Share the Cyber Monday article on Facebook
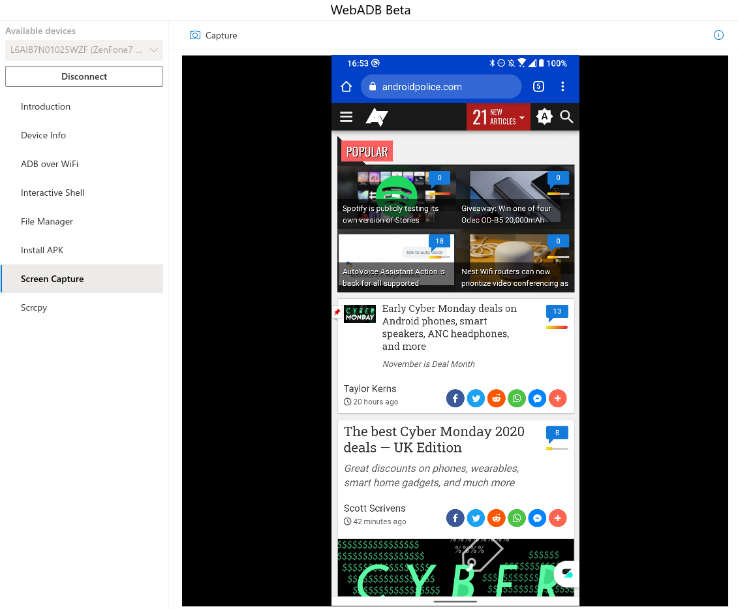738x609 pixels. 455,398
